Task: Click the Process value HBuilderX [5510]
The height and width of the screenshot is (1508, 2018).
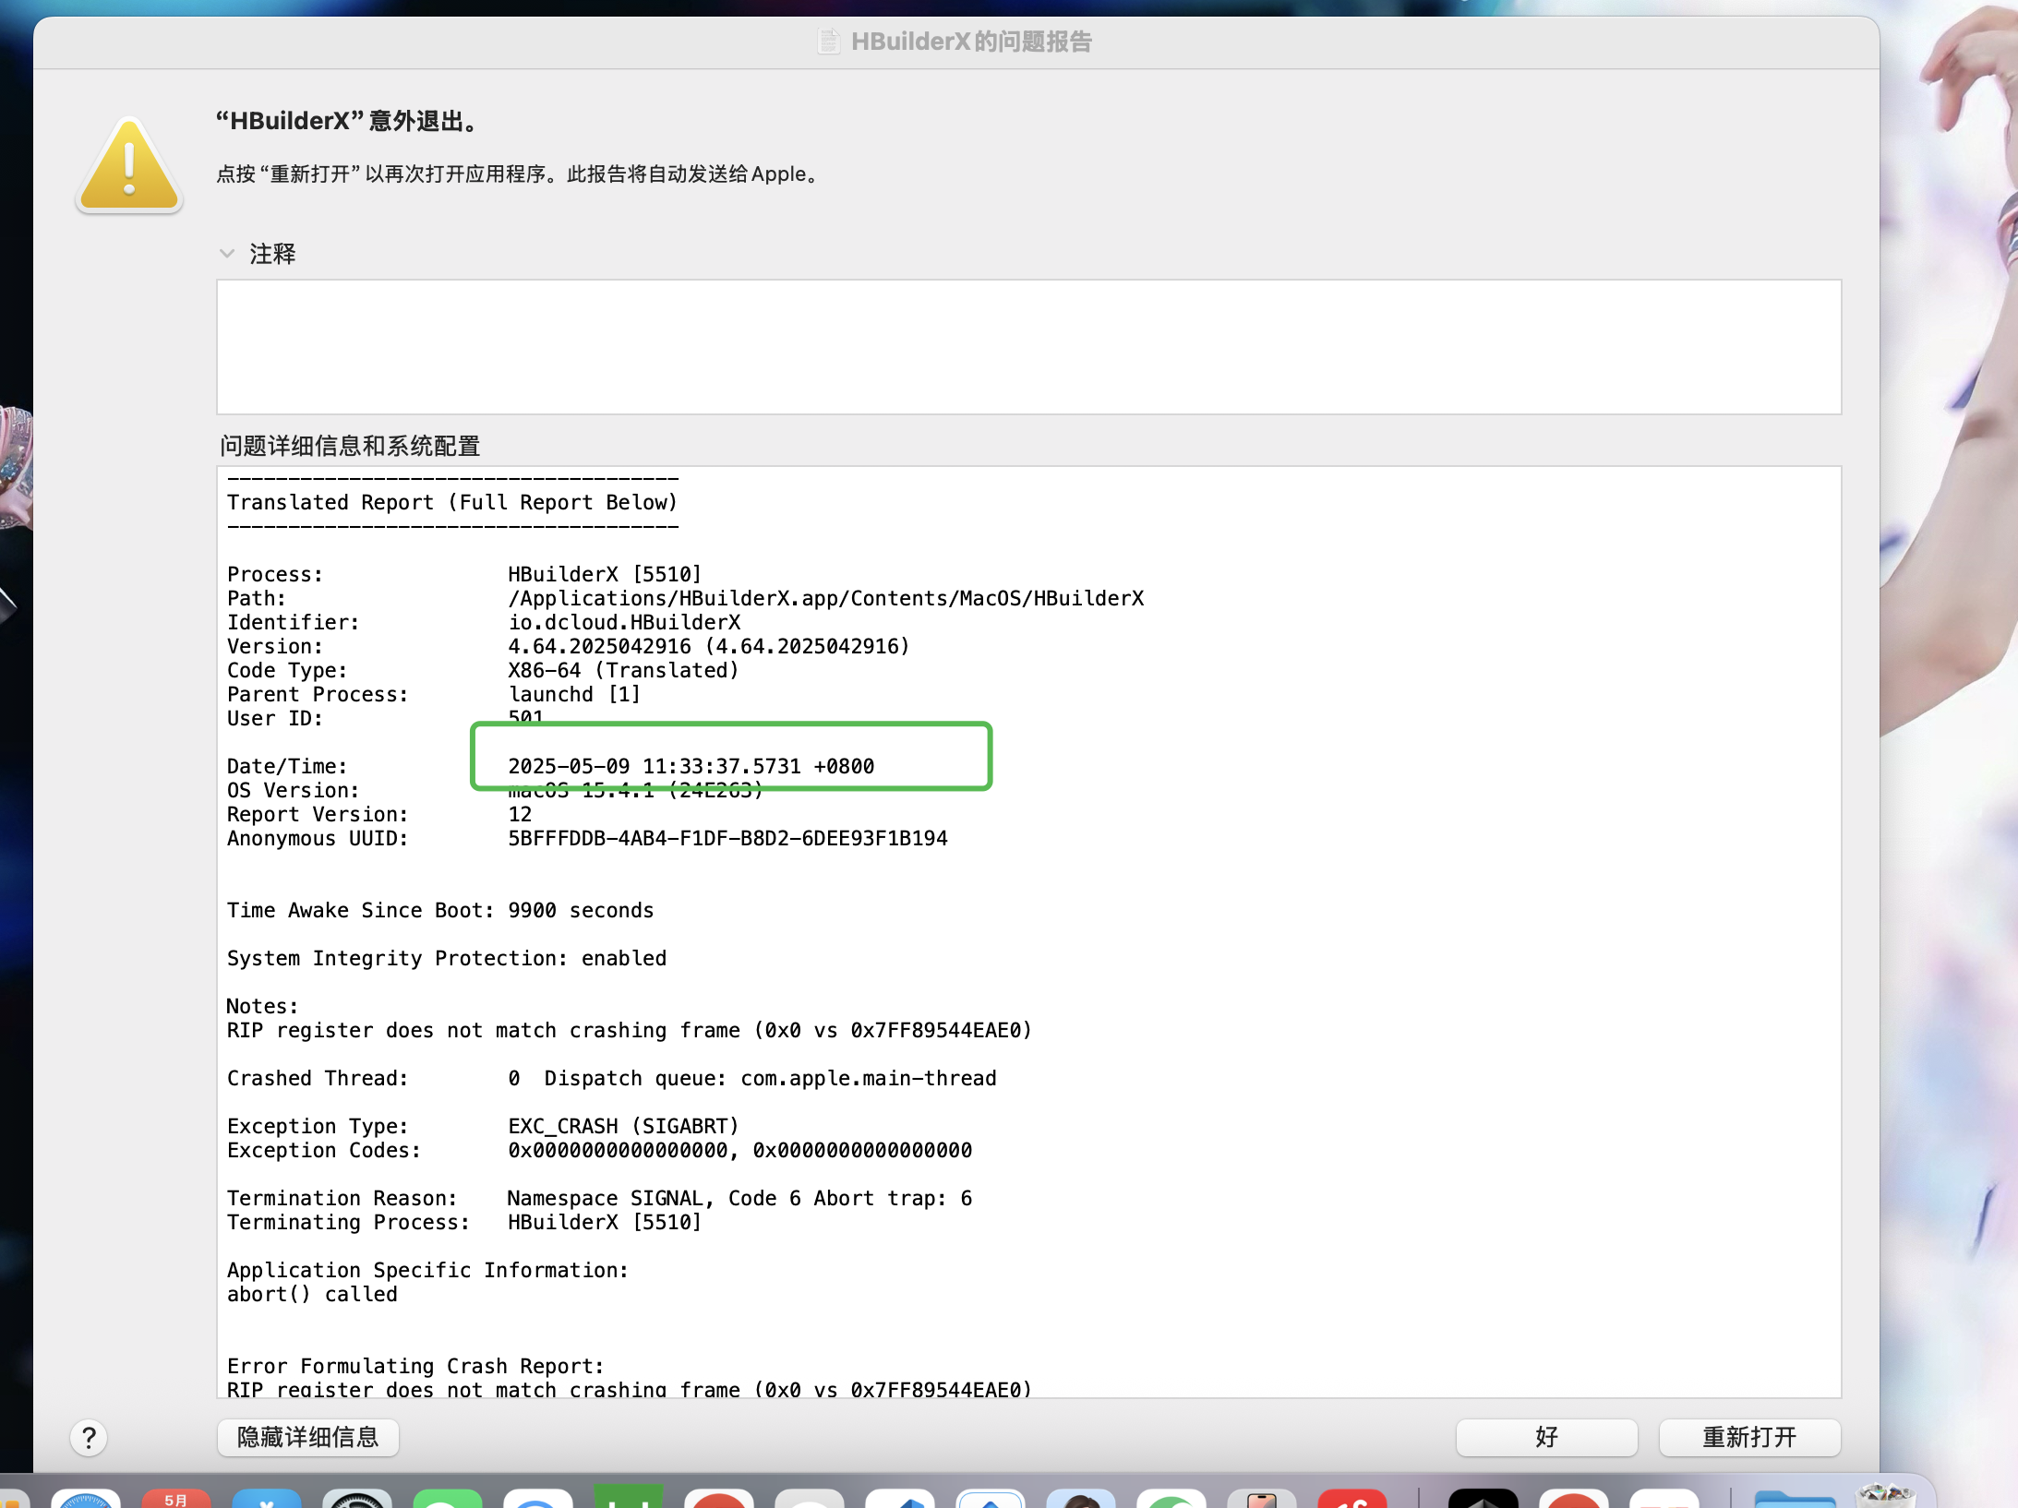Action: (605, 574)
